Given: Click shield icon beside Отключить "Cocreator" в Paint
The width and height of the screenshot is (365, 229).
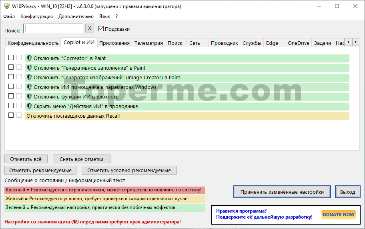Looking at the screenshot, I should click(x=29, y=58).
